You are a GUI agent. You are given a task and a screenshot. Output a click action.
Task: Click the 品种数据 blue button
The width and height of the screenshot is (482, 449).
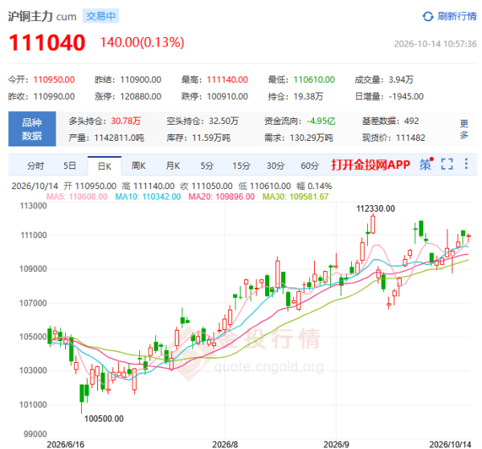click(32, 129)
